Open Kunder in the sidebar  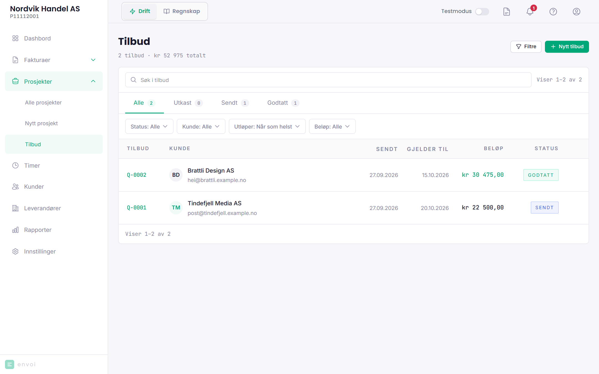pyautogui.click(x=54, y=186)
